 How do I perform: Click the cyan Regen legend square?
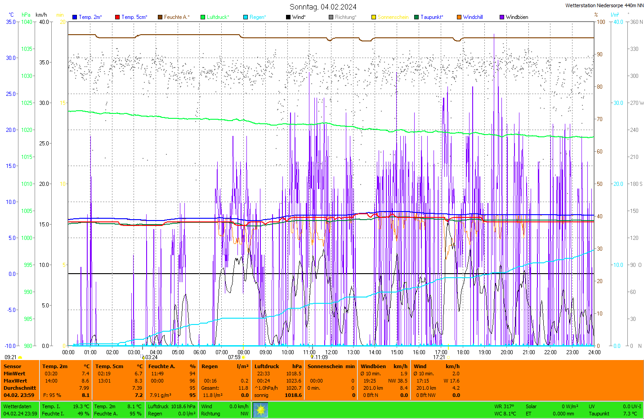click(246, 17)
